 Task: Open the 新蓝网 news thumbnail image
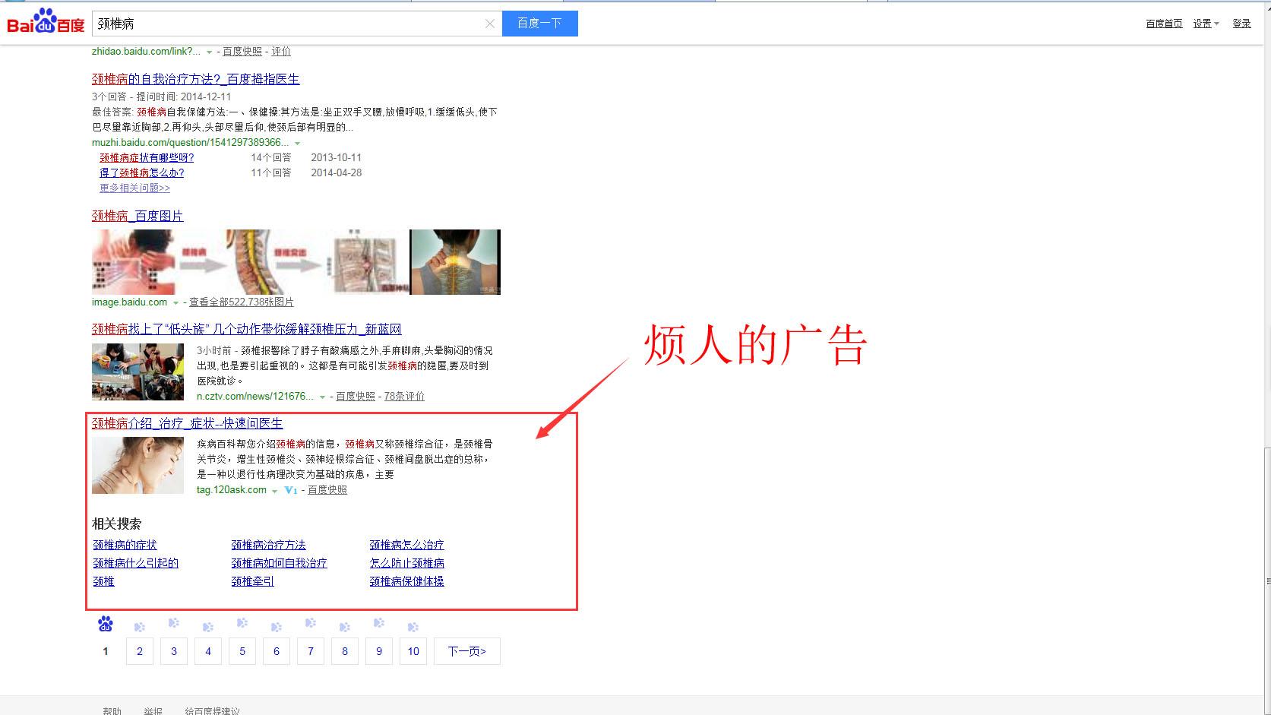tap(138, 372)
